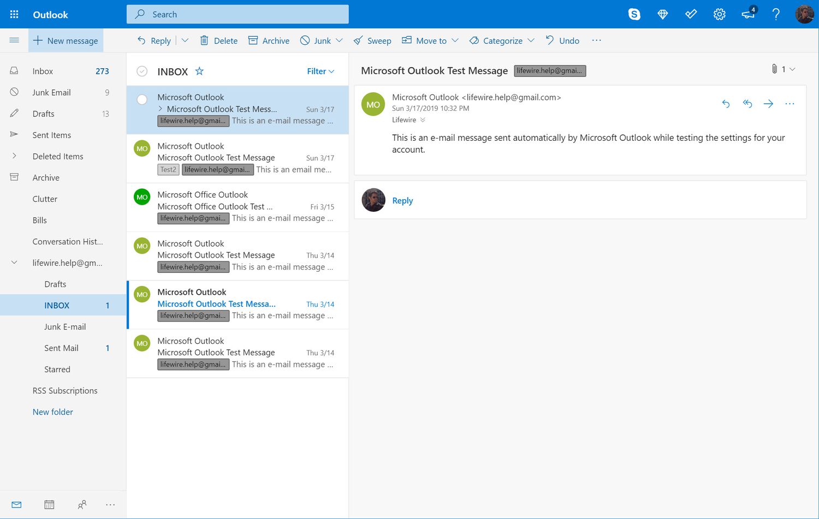Select avatar of Microsoft Office Outlook message
Screen dimensions: 819x519
tap(142, 197)
